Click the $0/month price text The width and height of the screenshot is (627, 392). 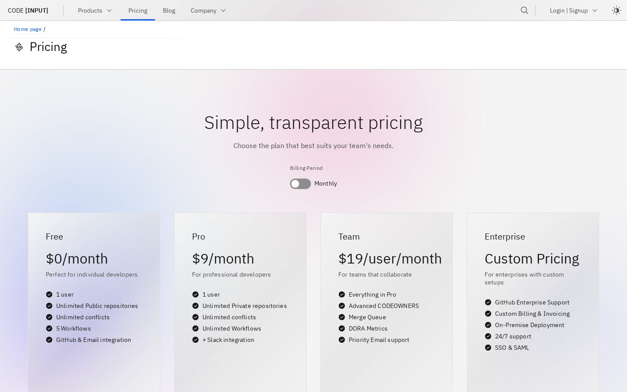coord(77,259)
